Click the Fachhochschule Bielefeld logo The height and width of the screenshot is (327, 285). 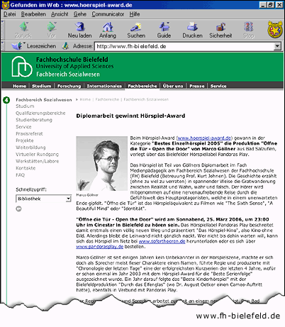tap(22, 67)
